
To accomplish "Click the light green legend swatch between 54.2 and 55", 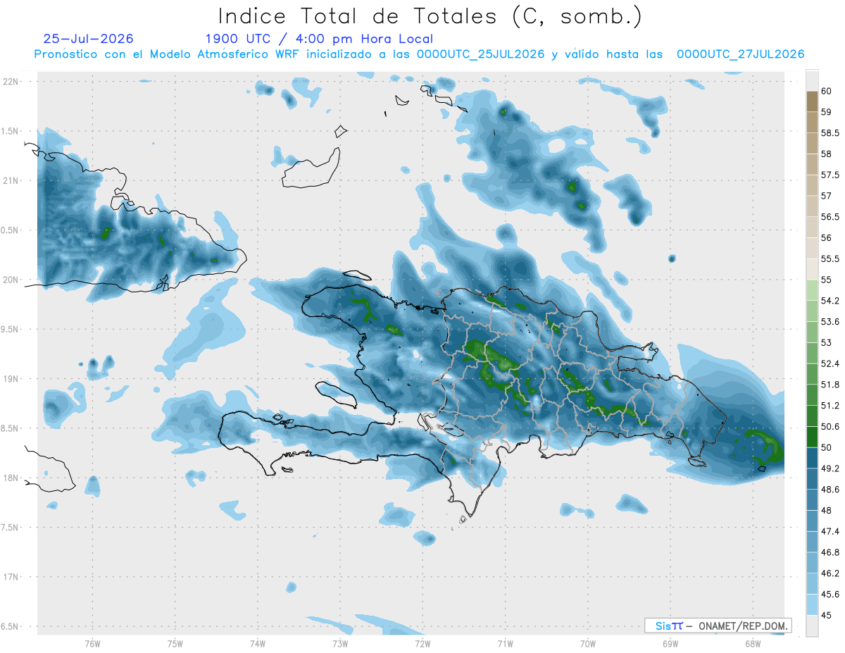I will click(x=812, y=290).
